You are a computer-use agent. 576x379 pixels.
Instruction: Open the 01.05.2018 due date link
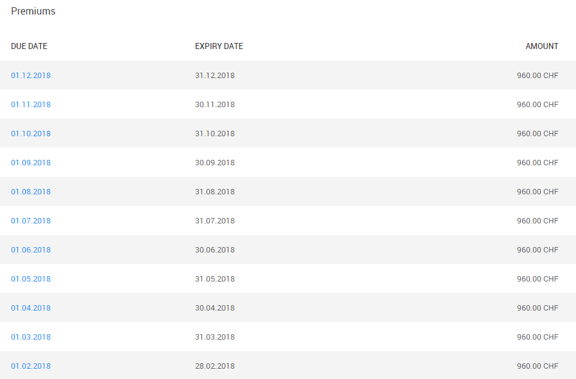[x=31, y=278]
